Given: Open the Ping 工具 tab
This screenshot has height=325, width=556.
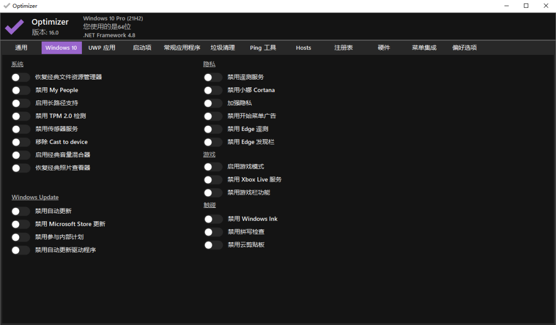Looking at the screenshot, I should pyautogui.click(x=263, y=48).
